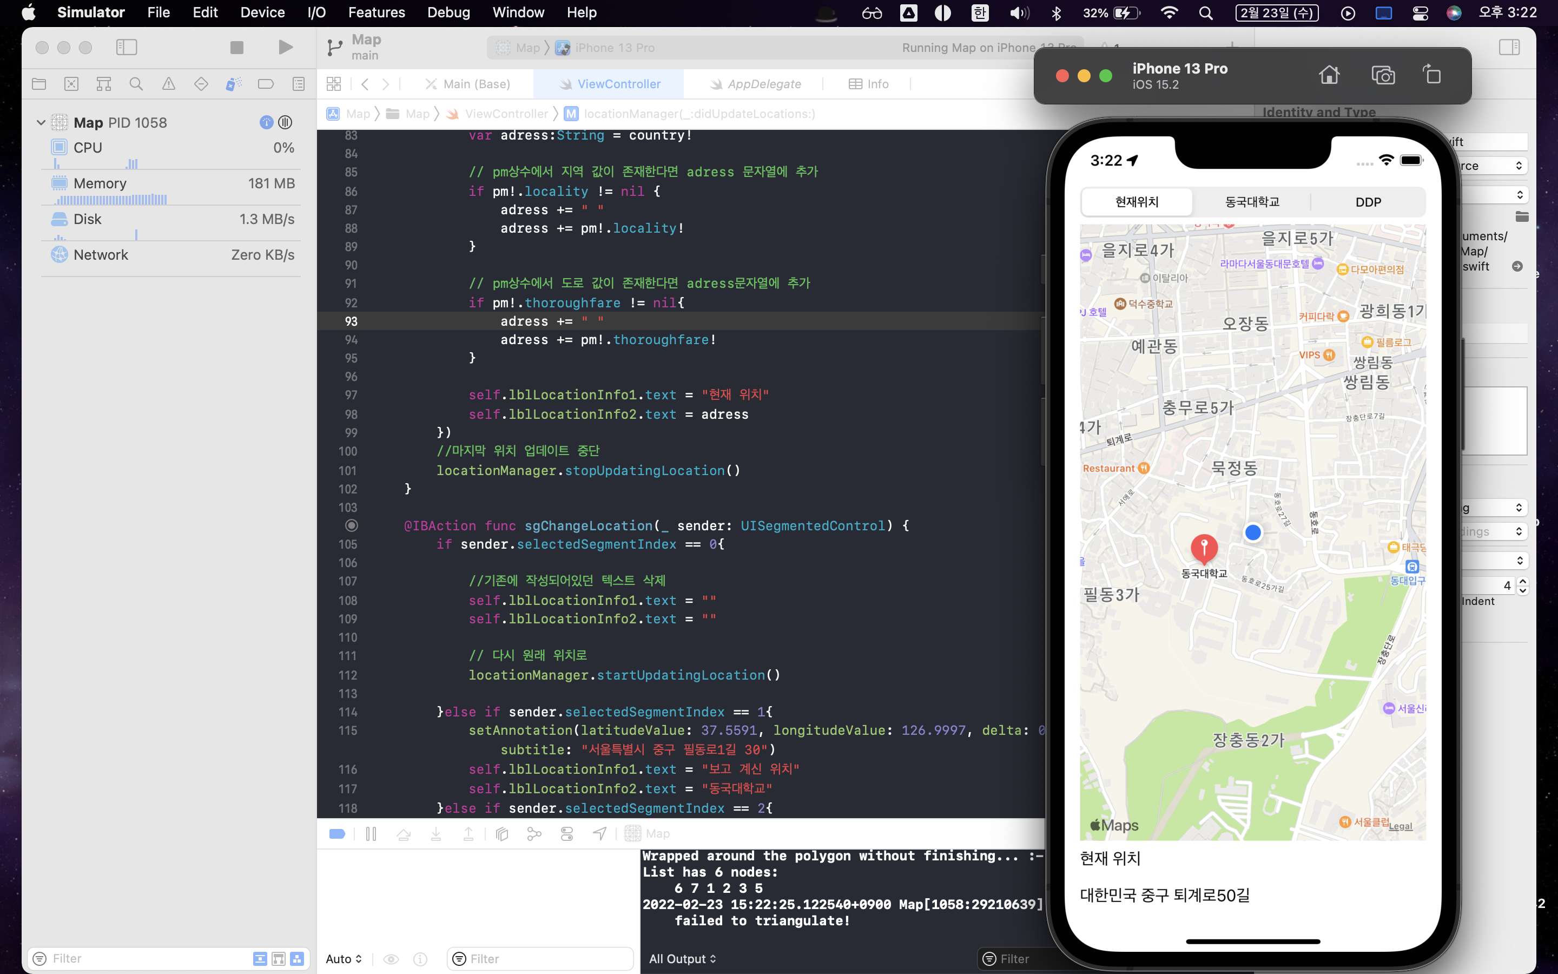The image size is (1558, 974).
Task: Open the All Output dropdown
Action: click(682, 958)
